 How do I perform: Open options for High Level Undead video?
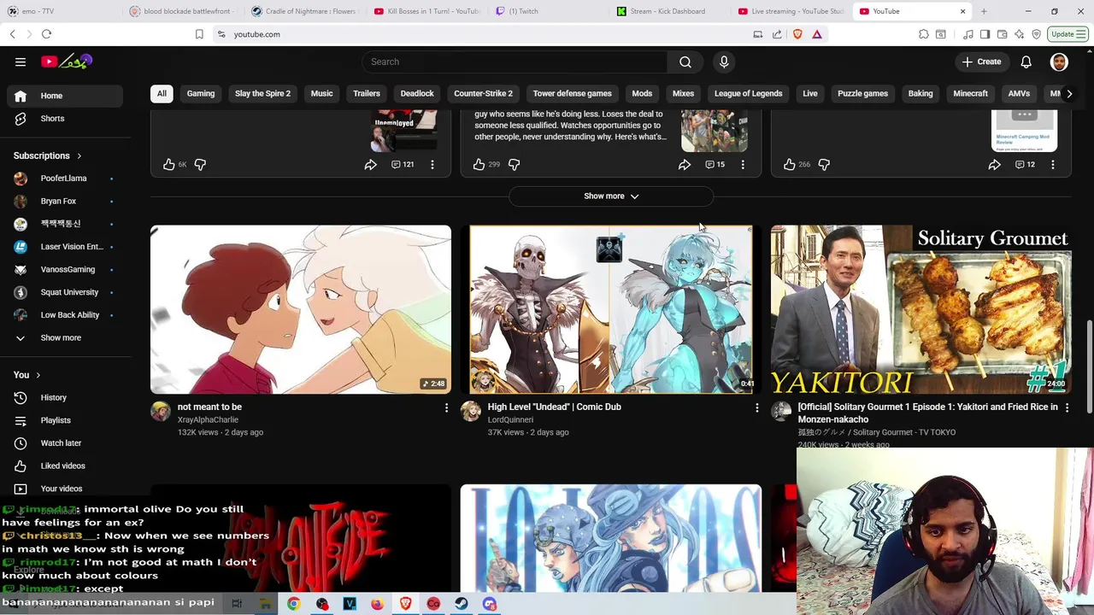click(x=756, y=408)
